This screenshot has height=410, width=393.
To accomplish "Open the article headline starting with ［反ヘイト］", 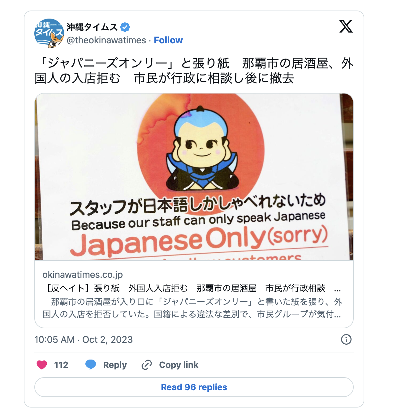I will point(192,288).
